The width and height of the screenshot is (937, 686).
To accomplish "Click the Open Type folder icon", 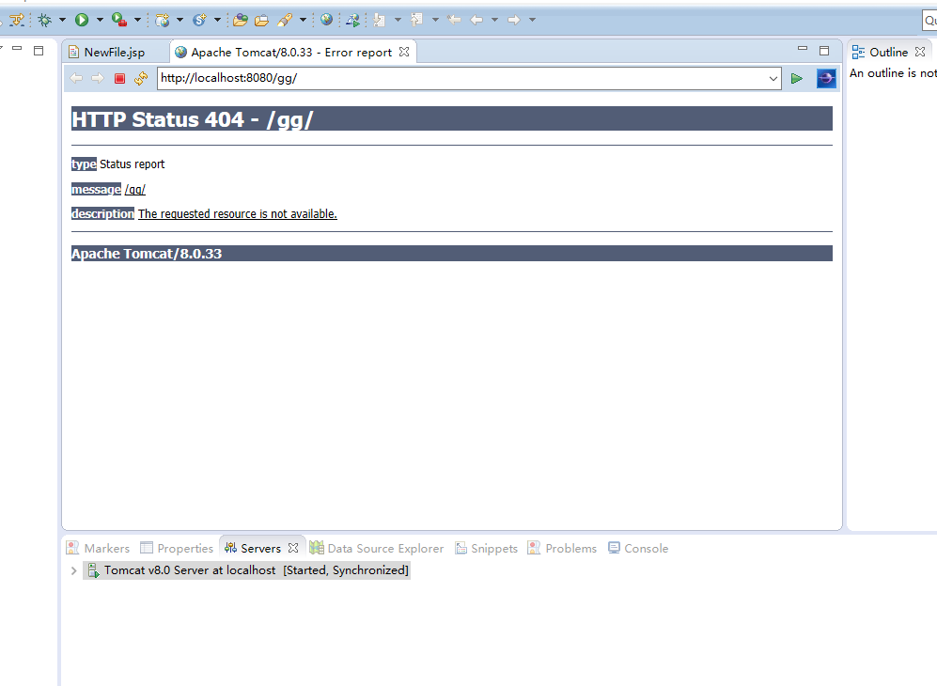I will (241, 21).
